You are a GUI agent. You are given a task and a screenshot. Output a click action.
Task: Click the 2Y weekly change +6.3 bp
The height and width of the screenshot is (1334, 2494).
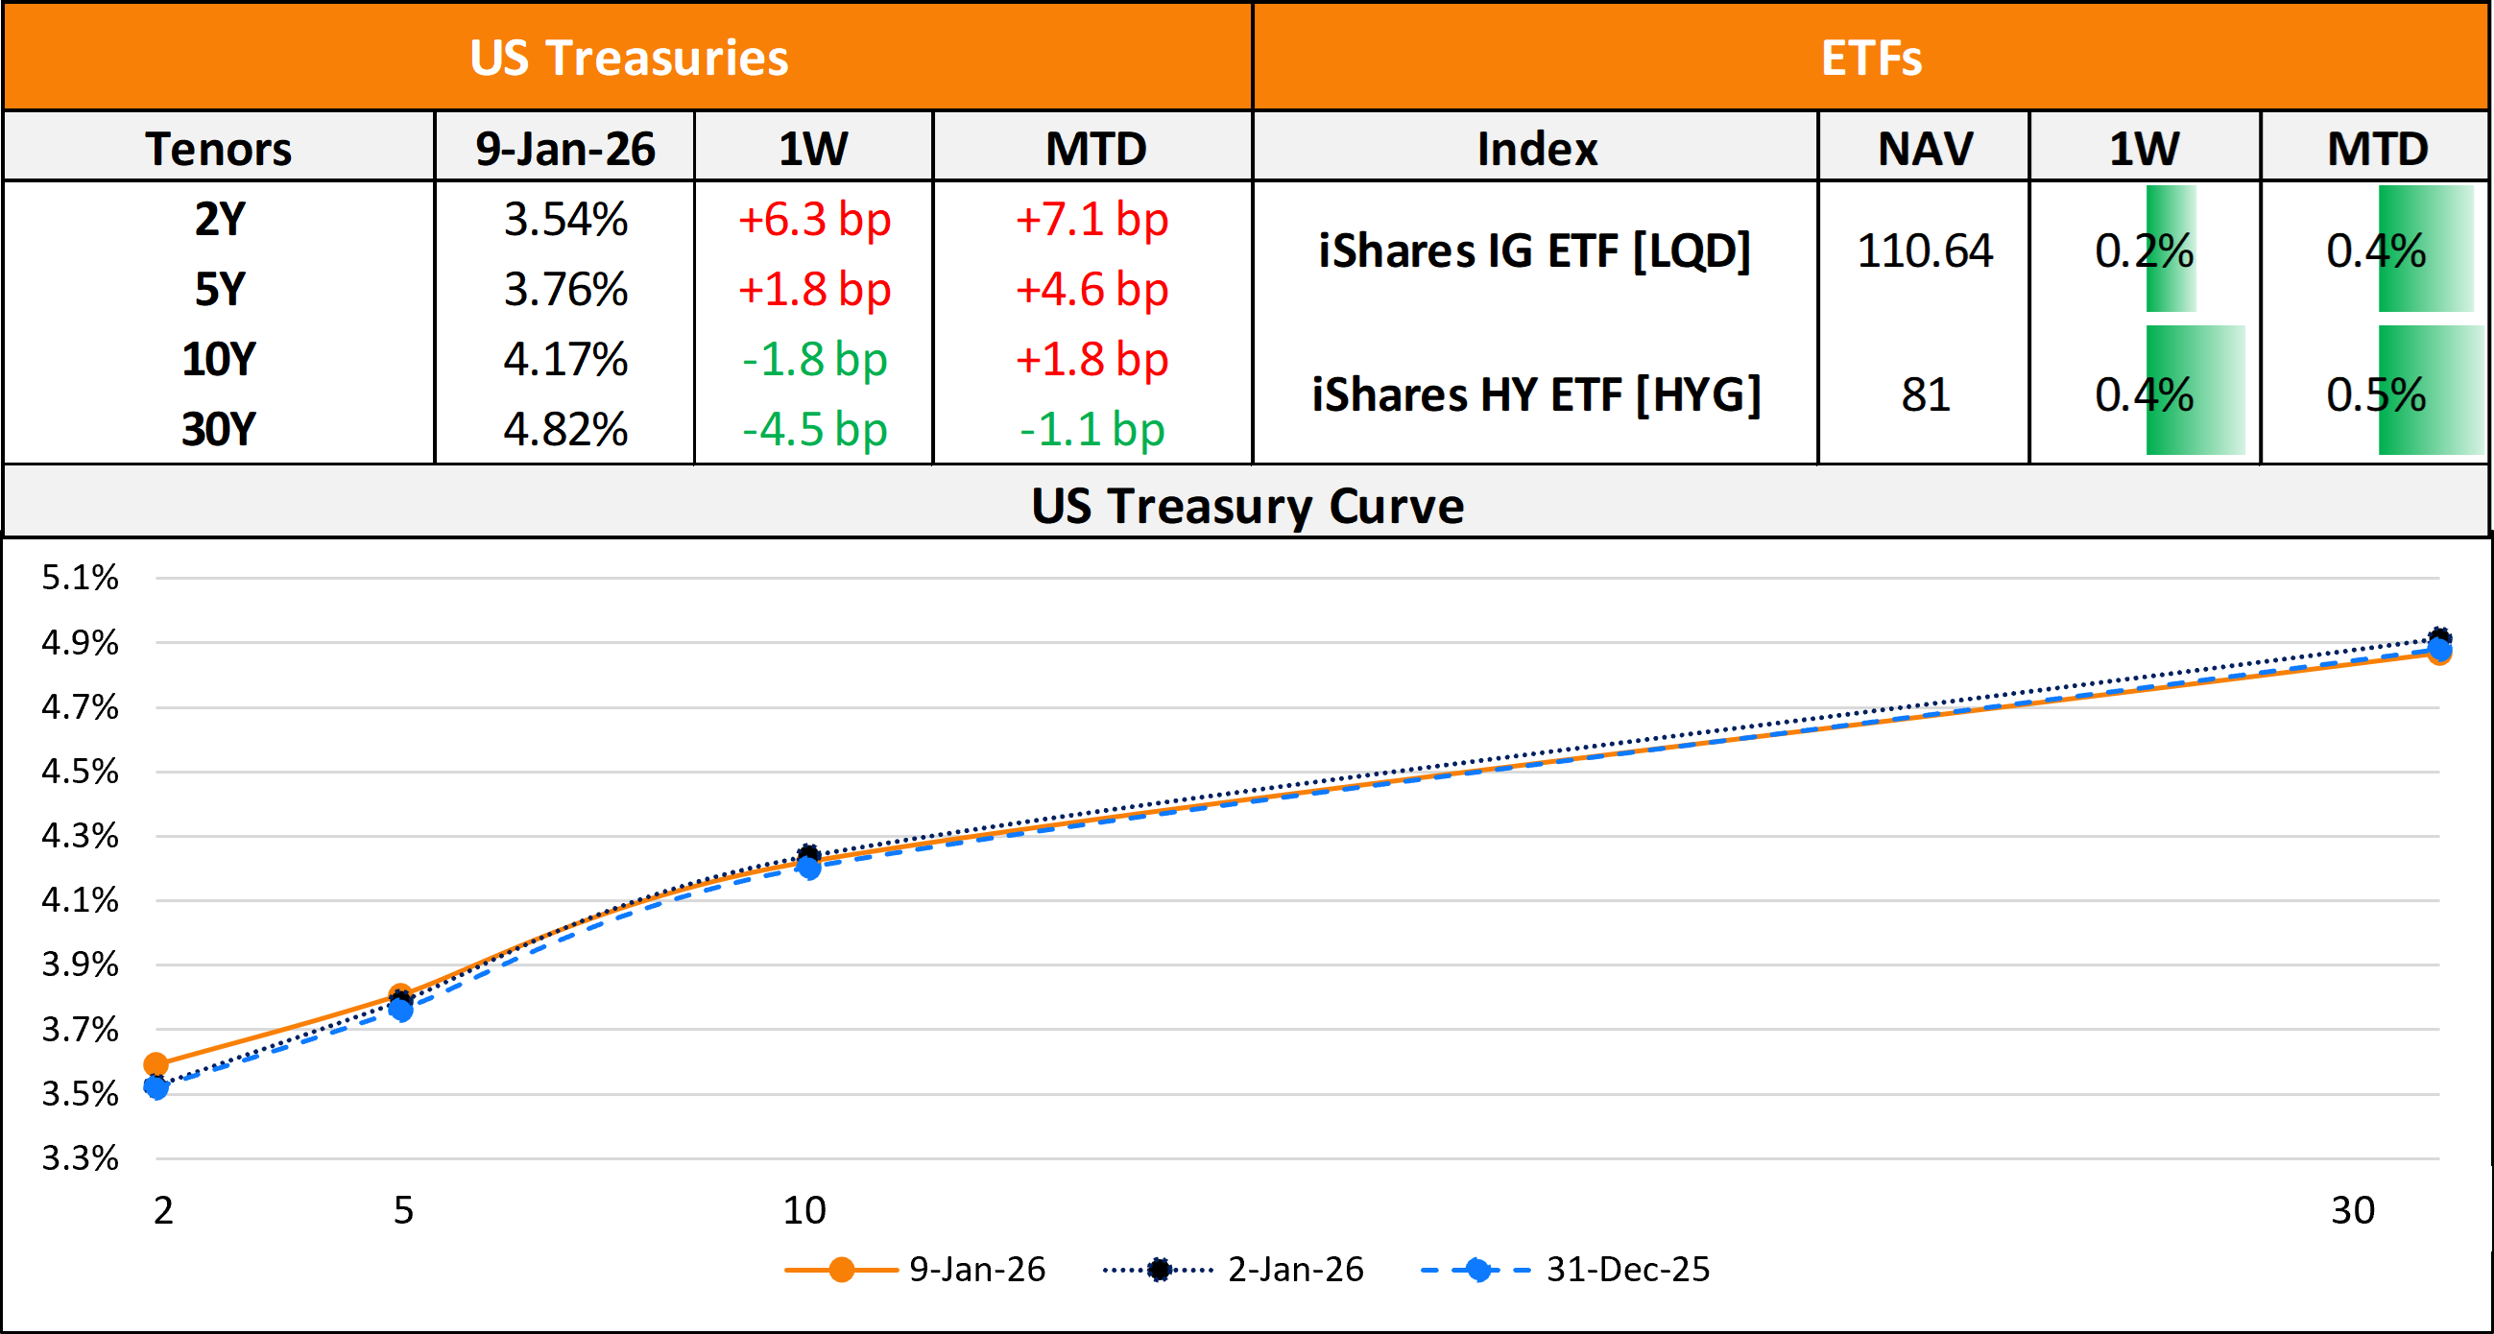click(x=813, y=219)
